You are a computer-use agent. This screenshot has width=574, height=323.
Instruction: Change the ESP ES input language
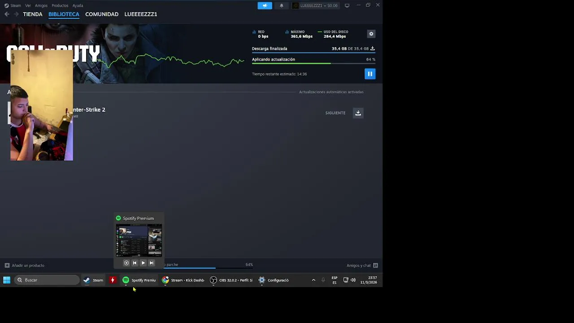click(334, 280)
